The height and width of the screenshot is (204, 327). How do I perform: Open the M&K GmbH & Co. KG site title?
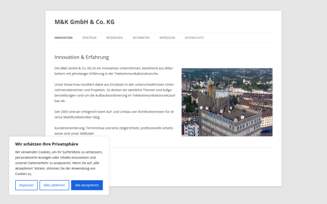tap(84, 22)
